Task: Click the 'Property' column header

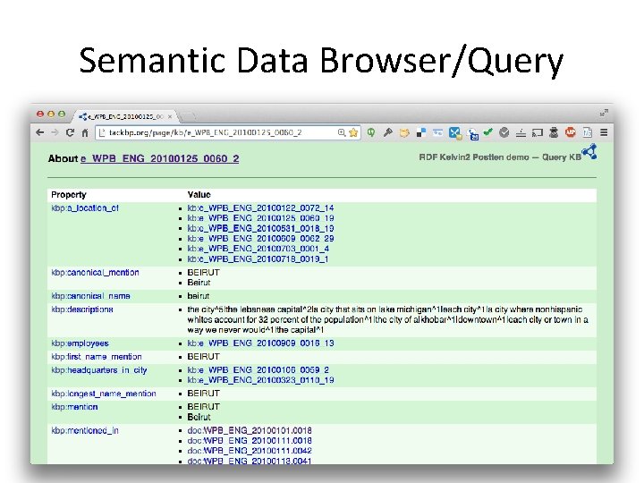Action: (x=69, y=195)
